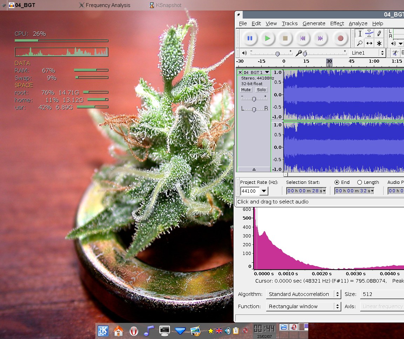Mute the 04_BGT track
This screenshot has width=404, height=339.
(x=246, y=90)
